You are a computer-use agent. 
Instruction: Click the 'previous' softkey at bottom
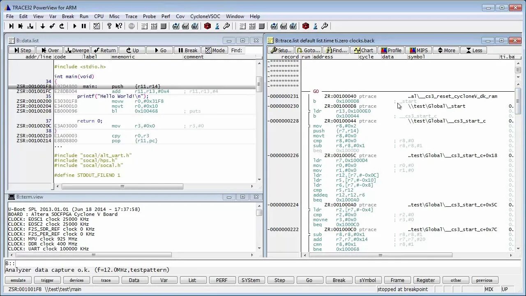pos(484,280)
